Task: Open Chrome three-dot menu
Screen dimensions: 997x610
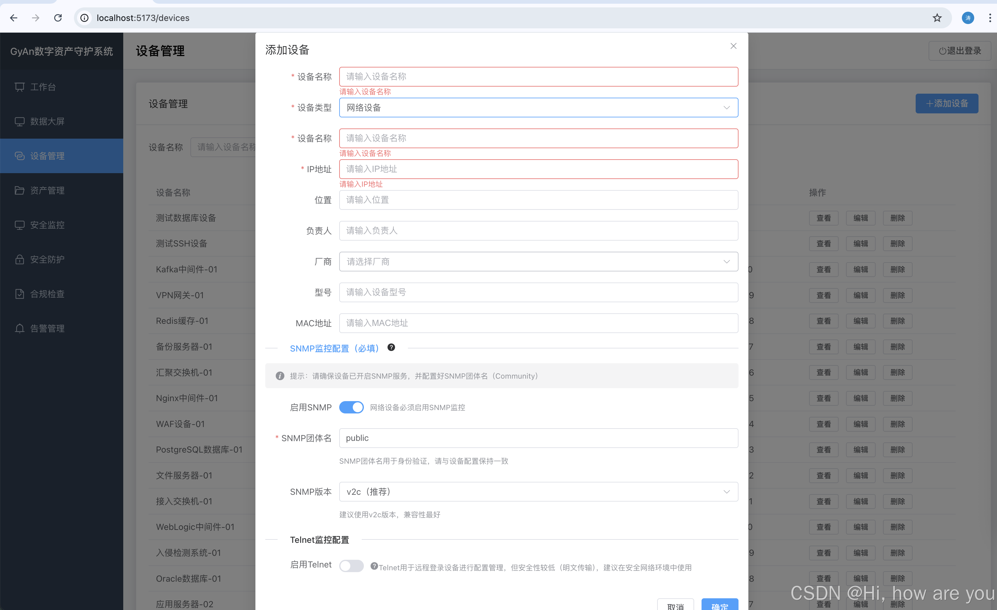Action: point(990,18)
